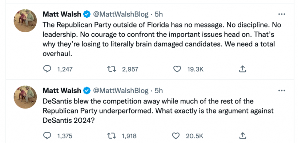Open more options for the DeSantis tweet
The image size is (298, 143).
282,91
